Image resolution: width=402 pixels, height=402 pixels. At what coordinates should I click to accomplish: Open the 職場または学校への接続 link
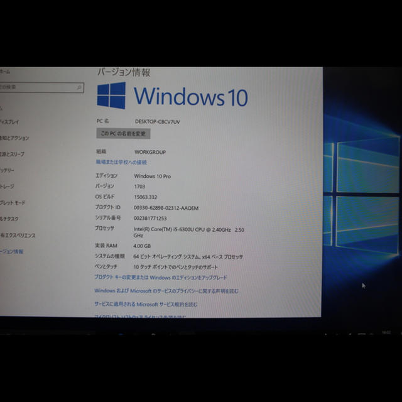click(121, 162)
